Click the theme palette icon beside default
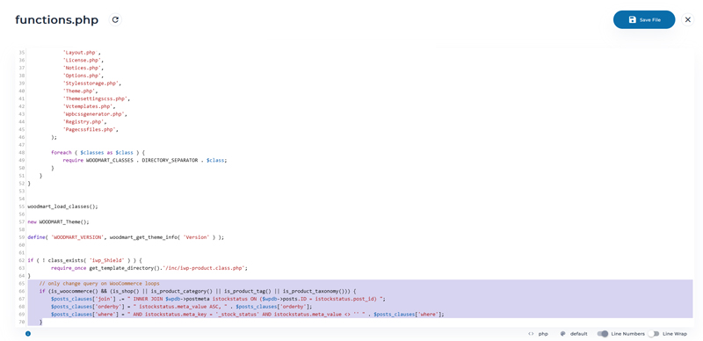The image size is (703, 341). 562,334
